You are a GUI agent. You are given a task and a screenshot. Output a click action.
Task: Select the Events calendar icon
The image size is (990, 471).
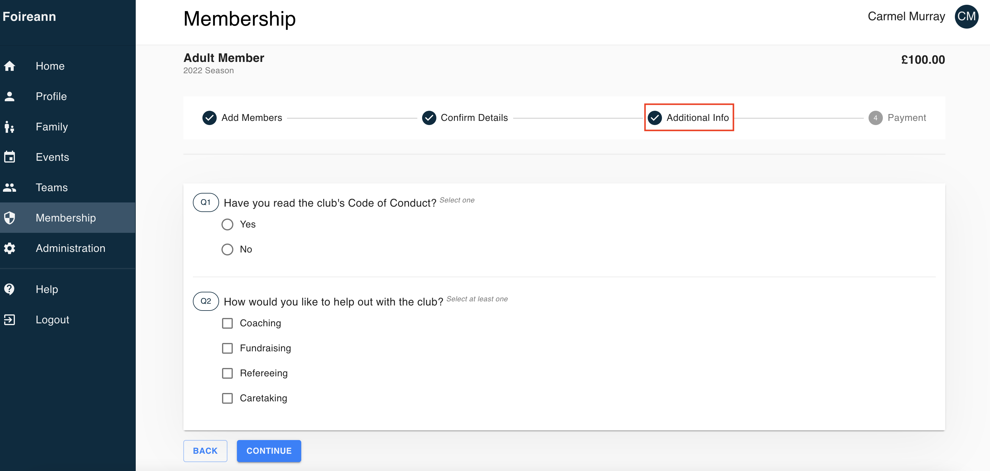click(10, 157)
